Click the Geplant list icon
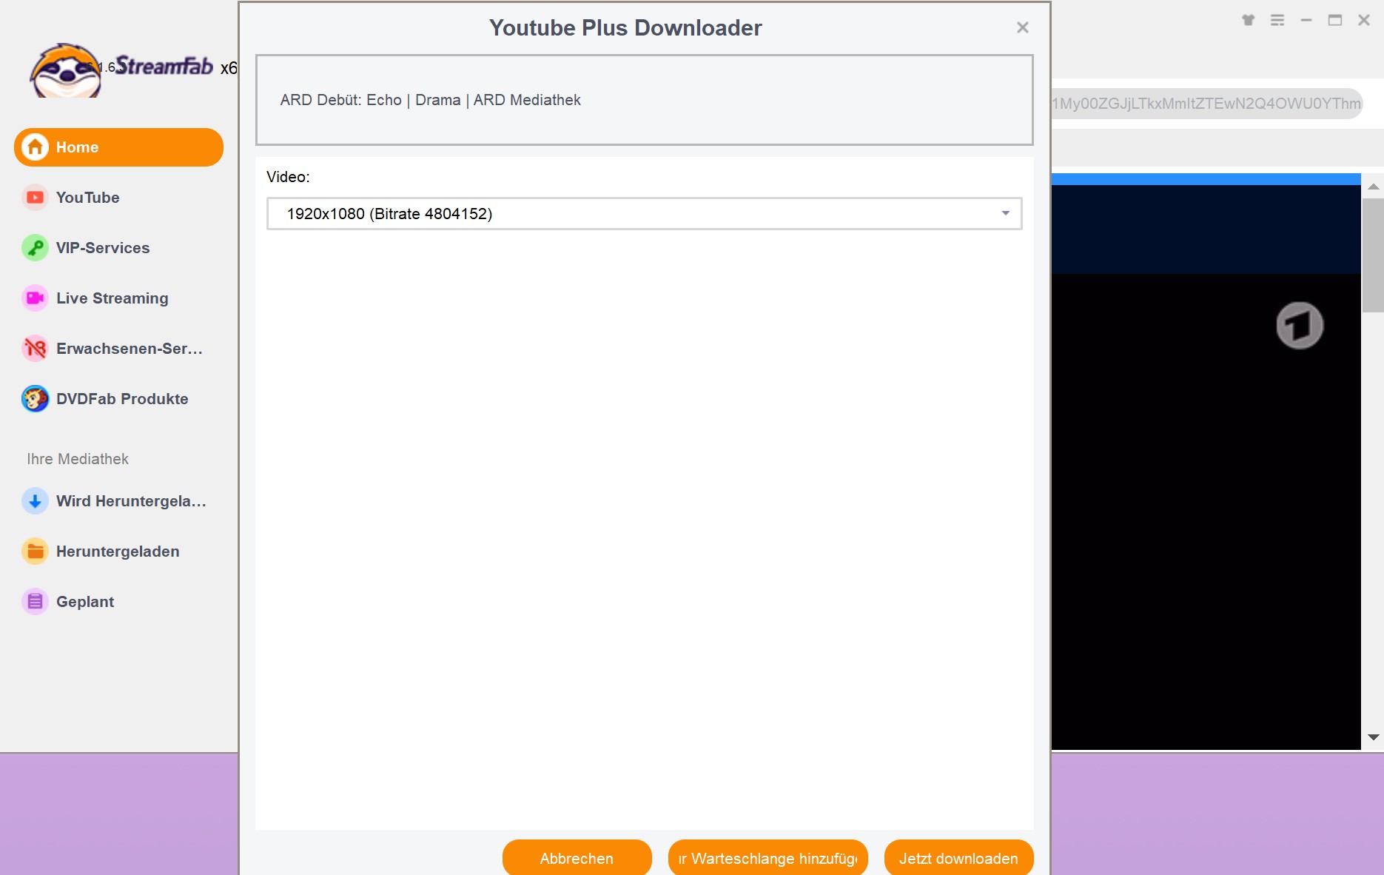The height and width of the screenshot is (875, 1384). point(35,602)
